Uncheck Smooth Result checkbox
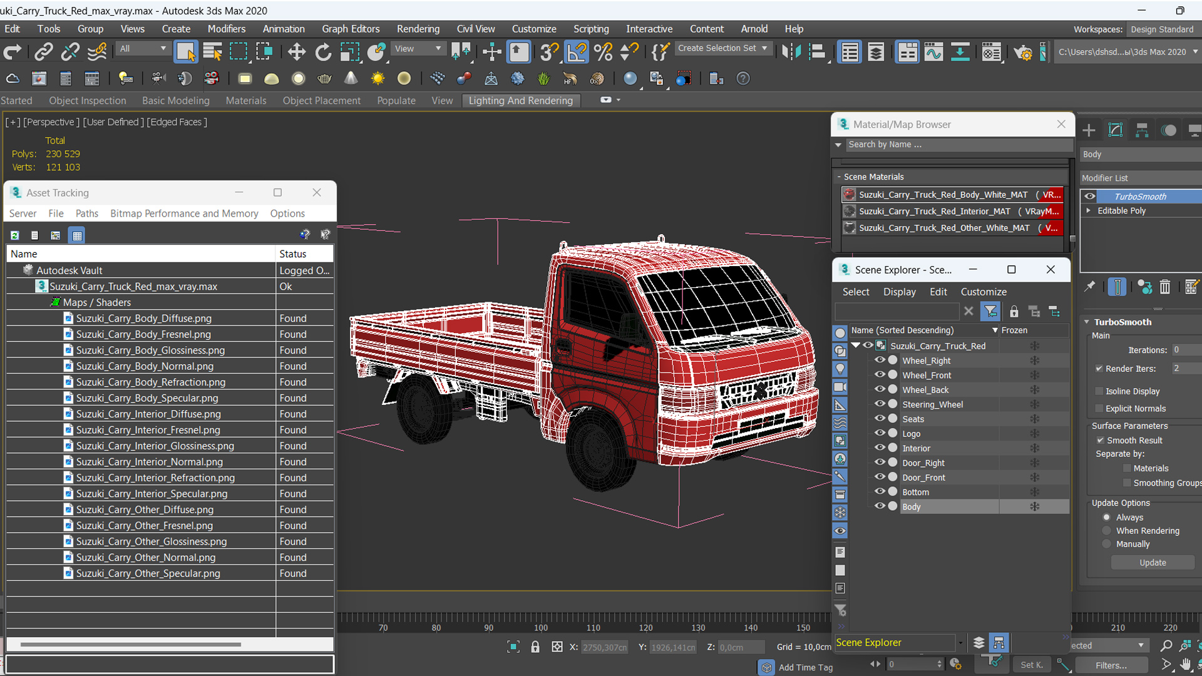 [1100, 440]
